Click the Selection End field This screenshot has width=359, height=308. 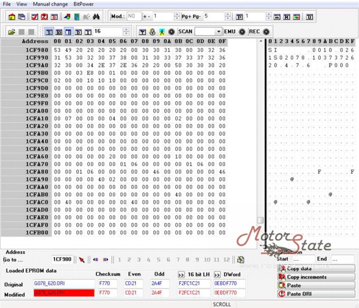(x=342, y=260)
